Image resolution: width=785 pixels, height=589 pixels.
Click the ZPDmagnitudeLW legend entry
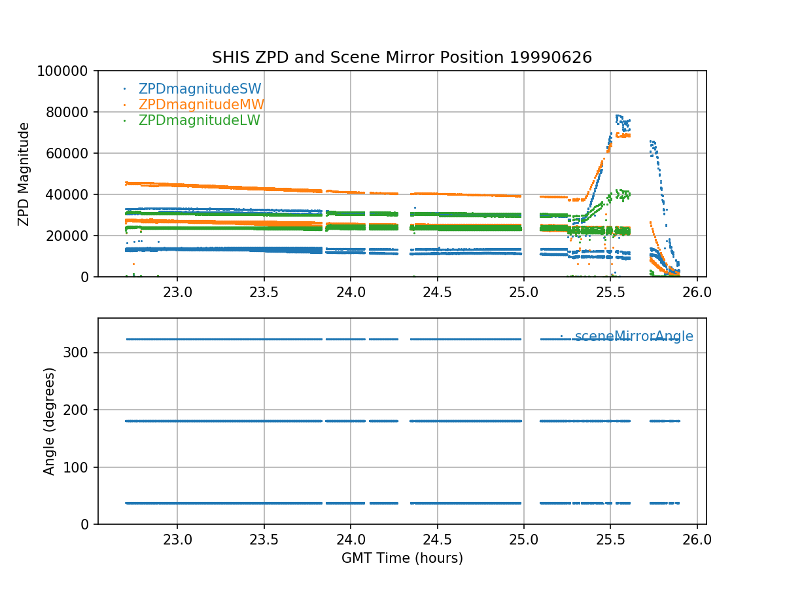pyautogui.click(x=199, y=120)
